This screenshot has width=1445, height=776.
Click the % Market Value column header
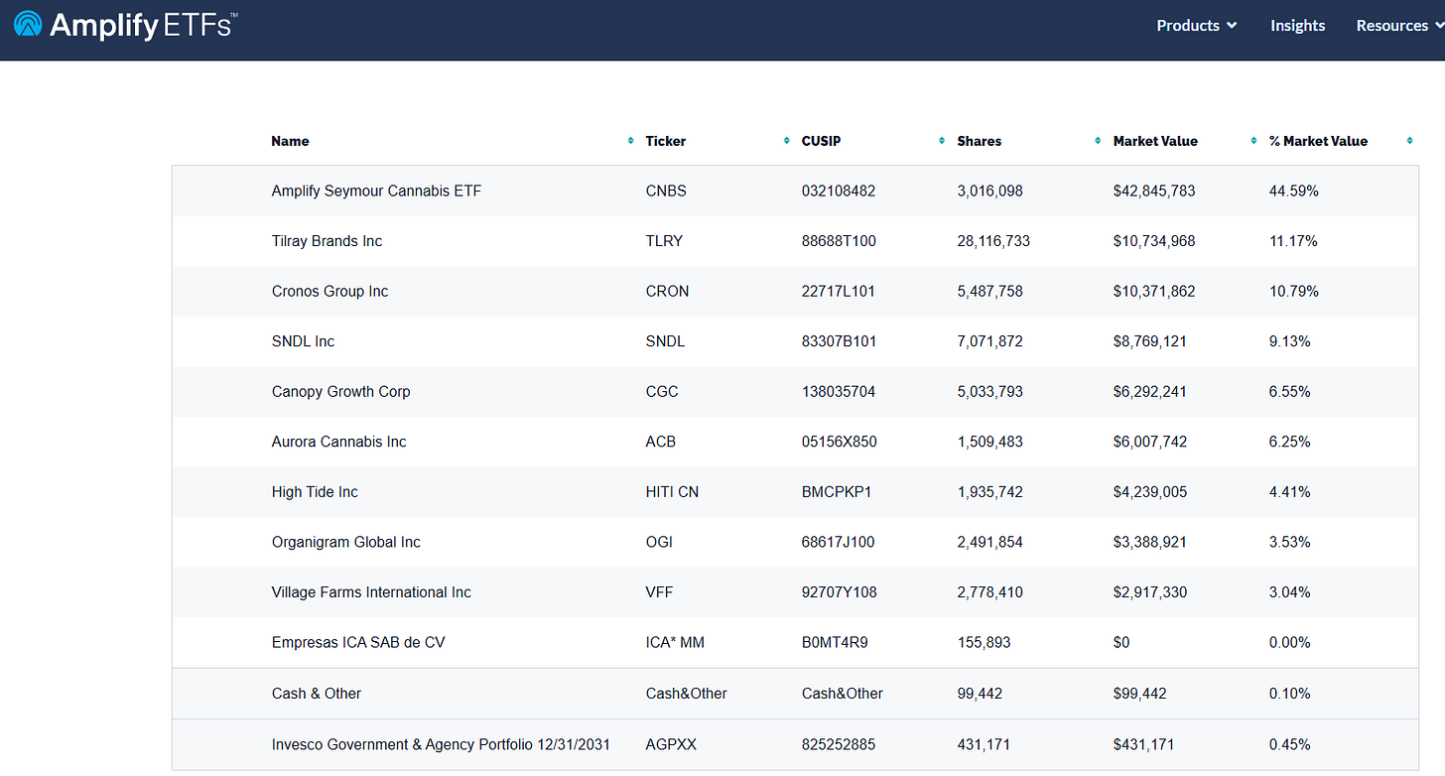(1318, 141)
